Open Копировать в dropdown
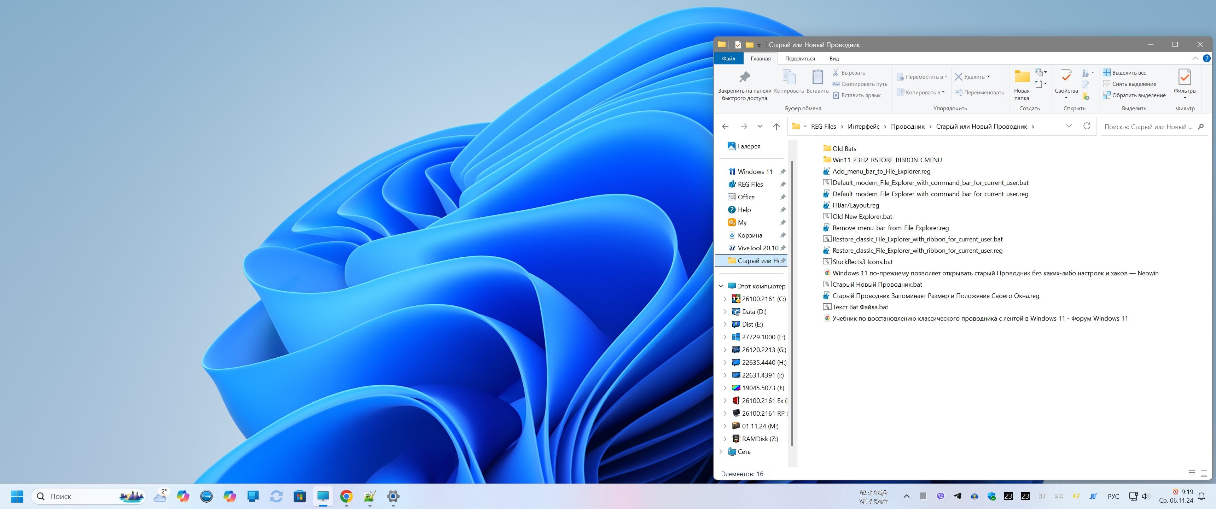This screenshot has width=1216, height=509. coord(920,93)
